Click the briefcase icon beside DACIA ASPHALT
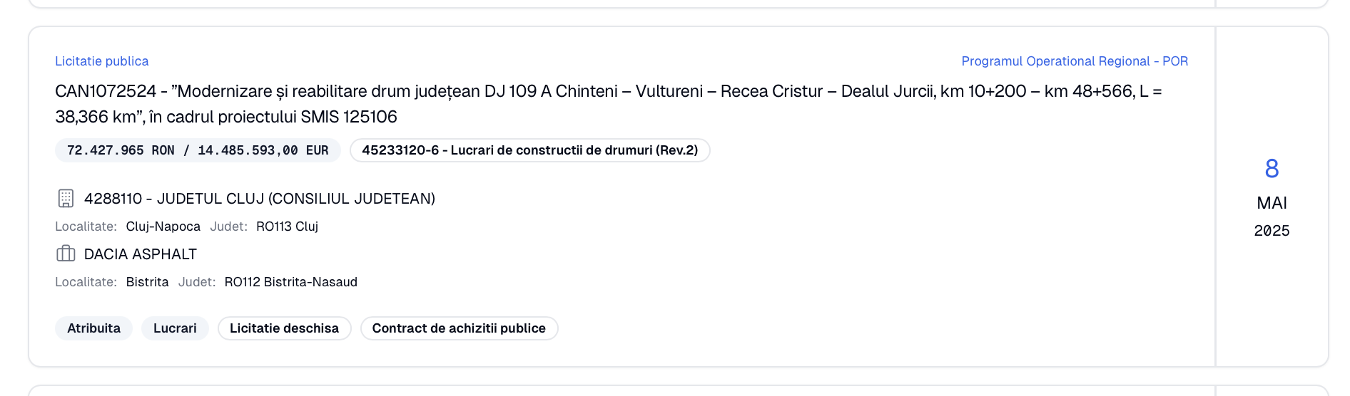The width and height of the screenshot is (1350, 396). click(66, 254)
